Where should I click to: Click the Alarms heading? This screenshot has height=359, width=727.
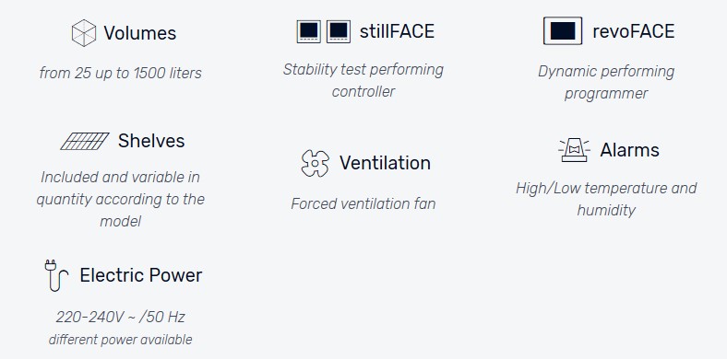[x=629, y=150]
